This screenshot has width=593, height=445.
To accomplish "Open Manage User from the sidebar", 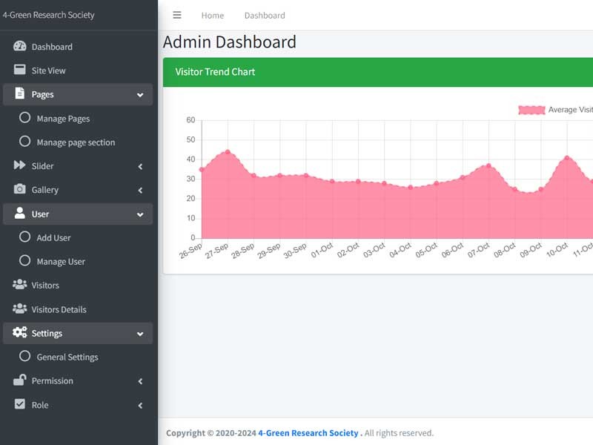I will point(62,261).
